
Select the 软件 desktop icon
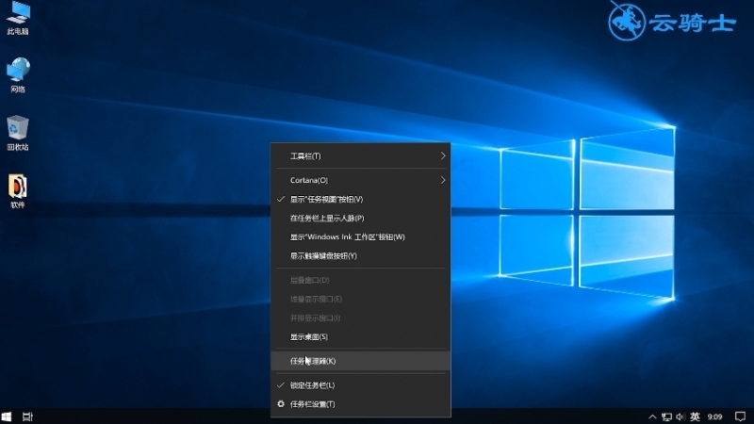point(18,191)
